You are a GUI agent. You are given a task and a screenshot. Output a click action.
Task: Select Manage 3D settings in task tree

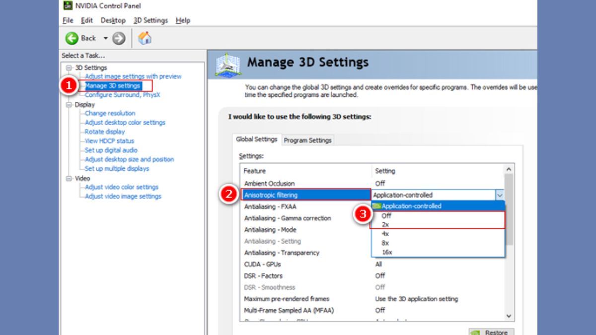coord(113,86)
